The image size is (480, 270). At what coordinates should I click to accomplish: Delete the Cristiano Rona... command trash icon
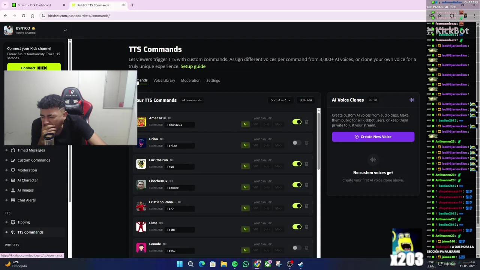click(x=306, y=206)
